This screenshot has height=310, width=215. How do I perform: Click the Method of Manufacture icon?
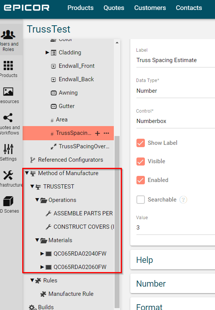click(33, 173)
